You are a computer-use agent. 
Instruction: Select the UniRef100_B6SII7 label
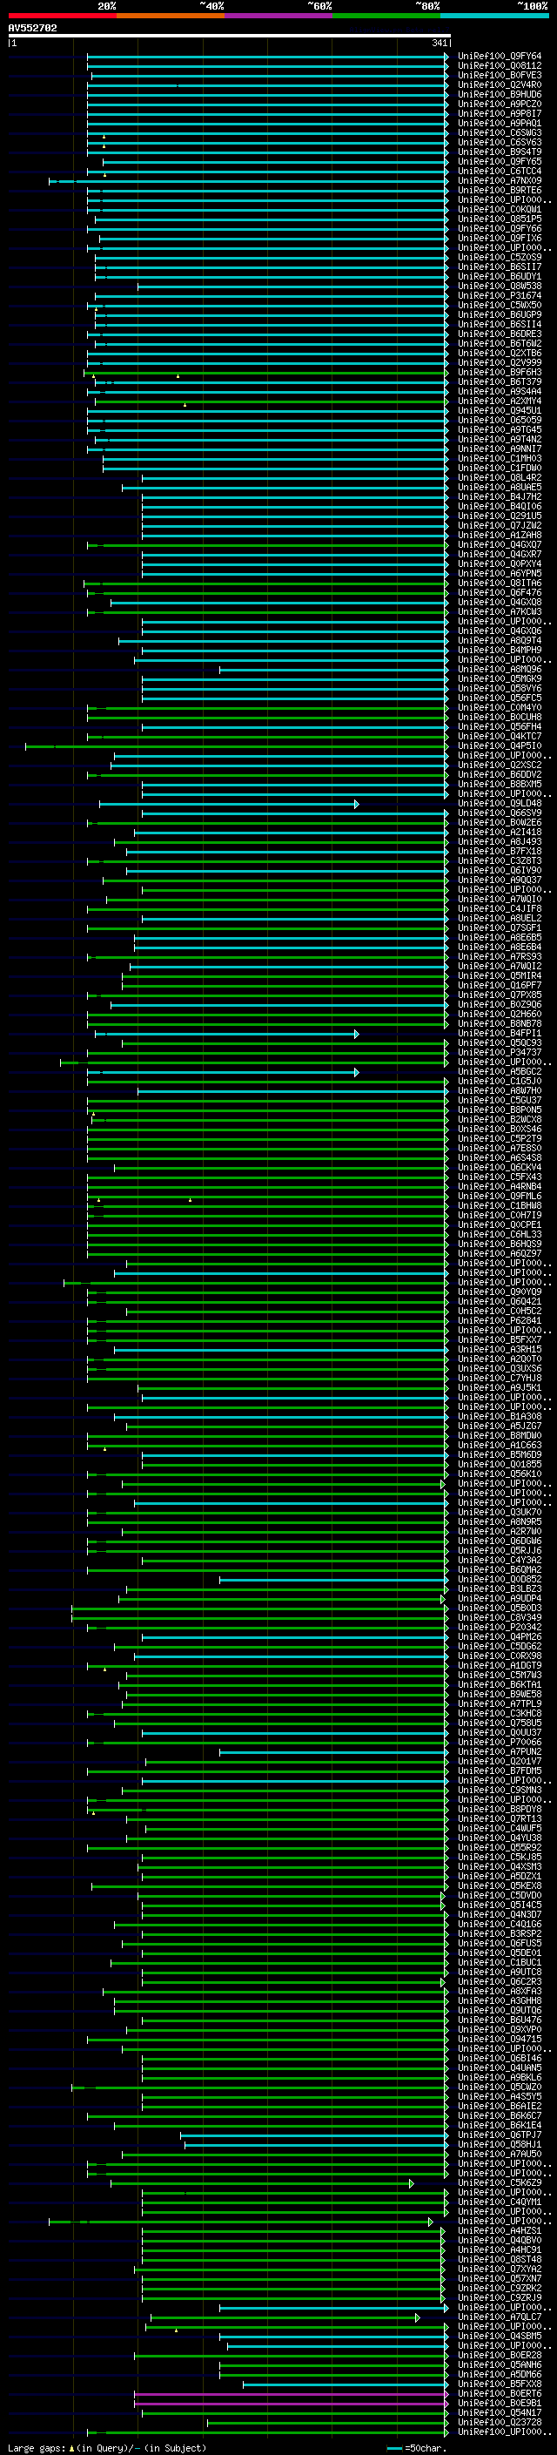(499, 266)
